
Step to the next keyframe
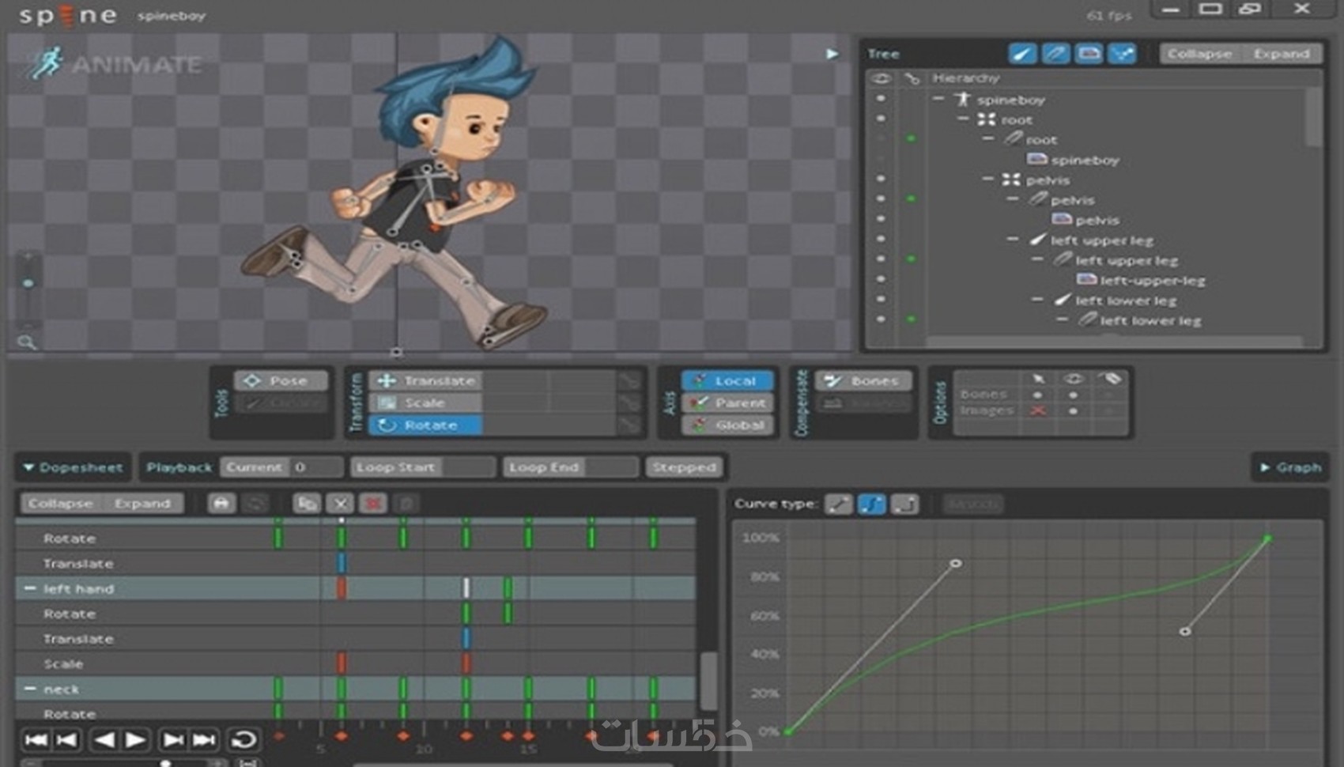coord(172,739)
